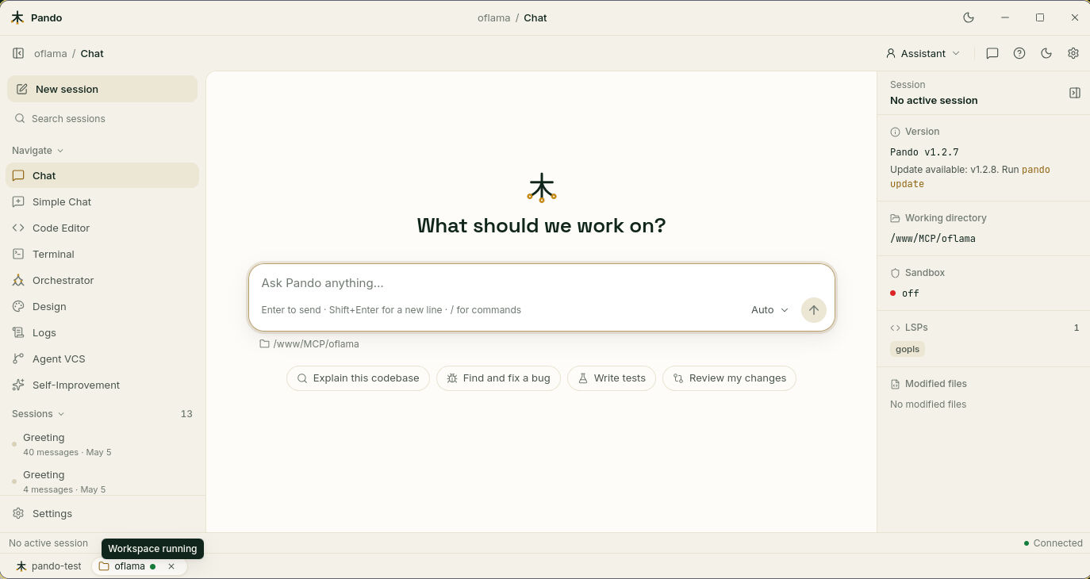Click the Ask Pando anything input
This screenshot has width=1090, height=579.
541,283
